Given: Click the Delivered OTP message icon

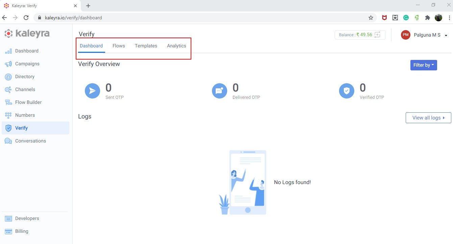Looking at the screenshot, I should click(x=219, y=91).
